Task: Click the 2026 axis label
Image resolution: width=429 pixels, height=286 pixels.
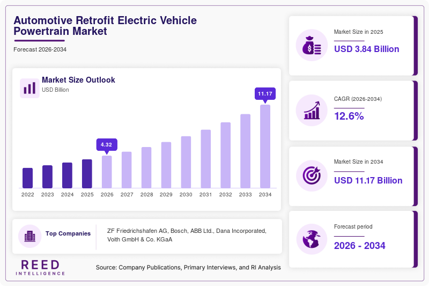Action: tap(107, 195)
